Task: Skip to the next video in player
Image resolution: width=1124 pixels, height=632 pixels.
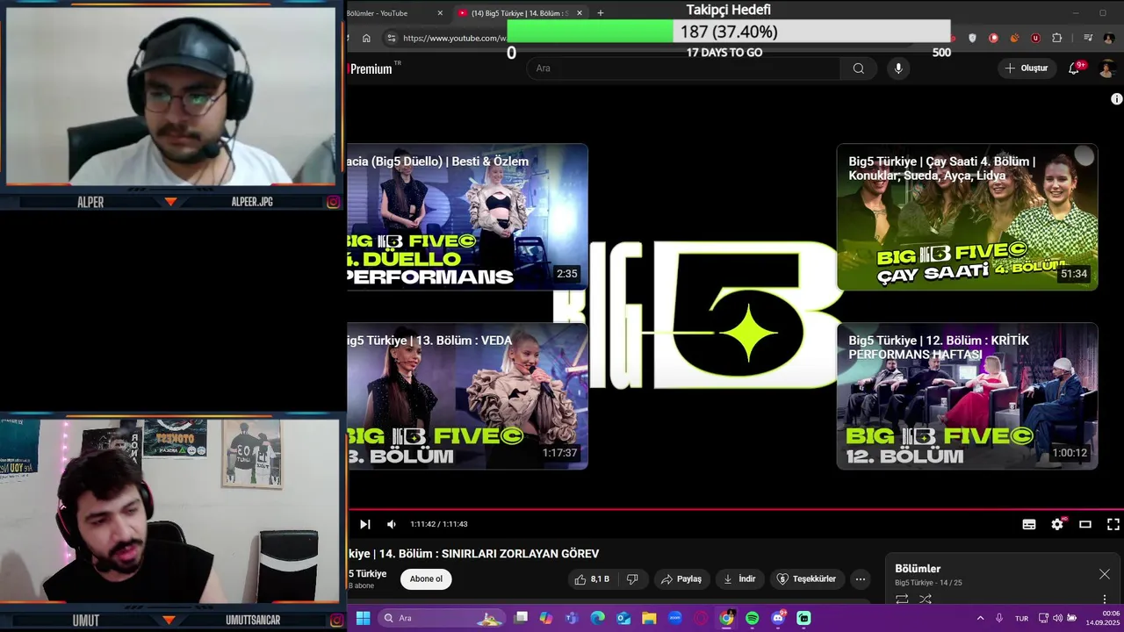Action: (x=365, y=524)
